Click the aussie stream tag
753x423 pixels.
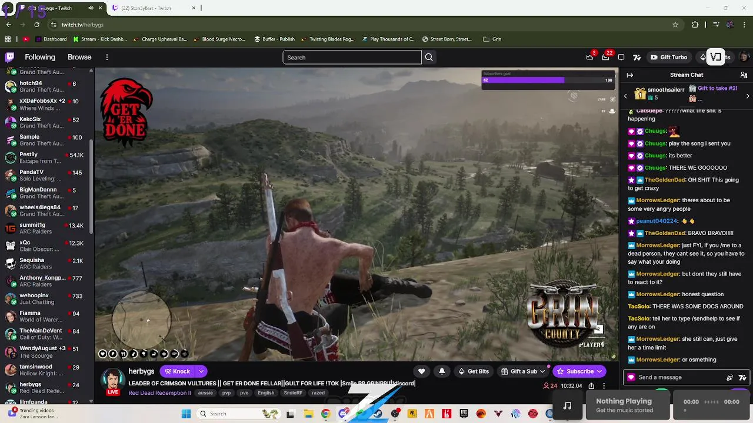(x=205, y=393)
